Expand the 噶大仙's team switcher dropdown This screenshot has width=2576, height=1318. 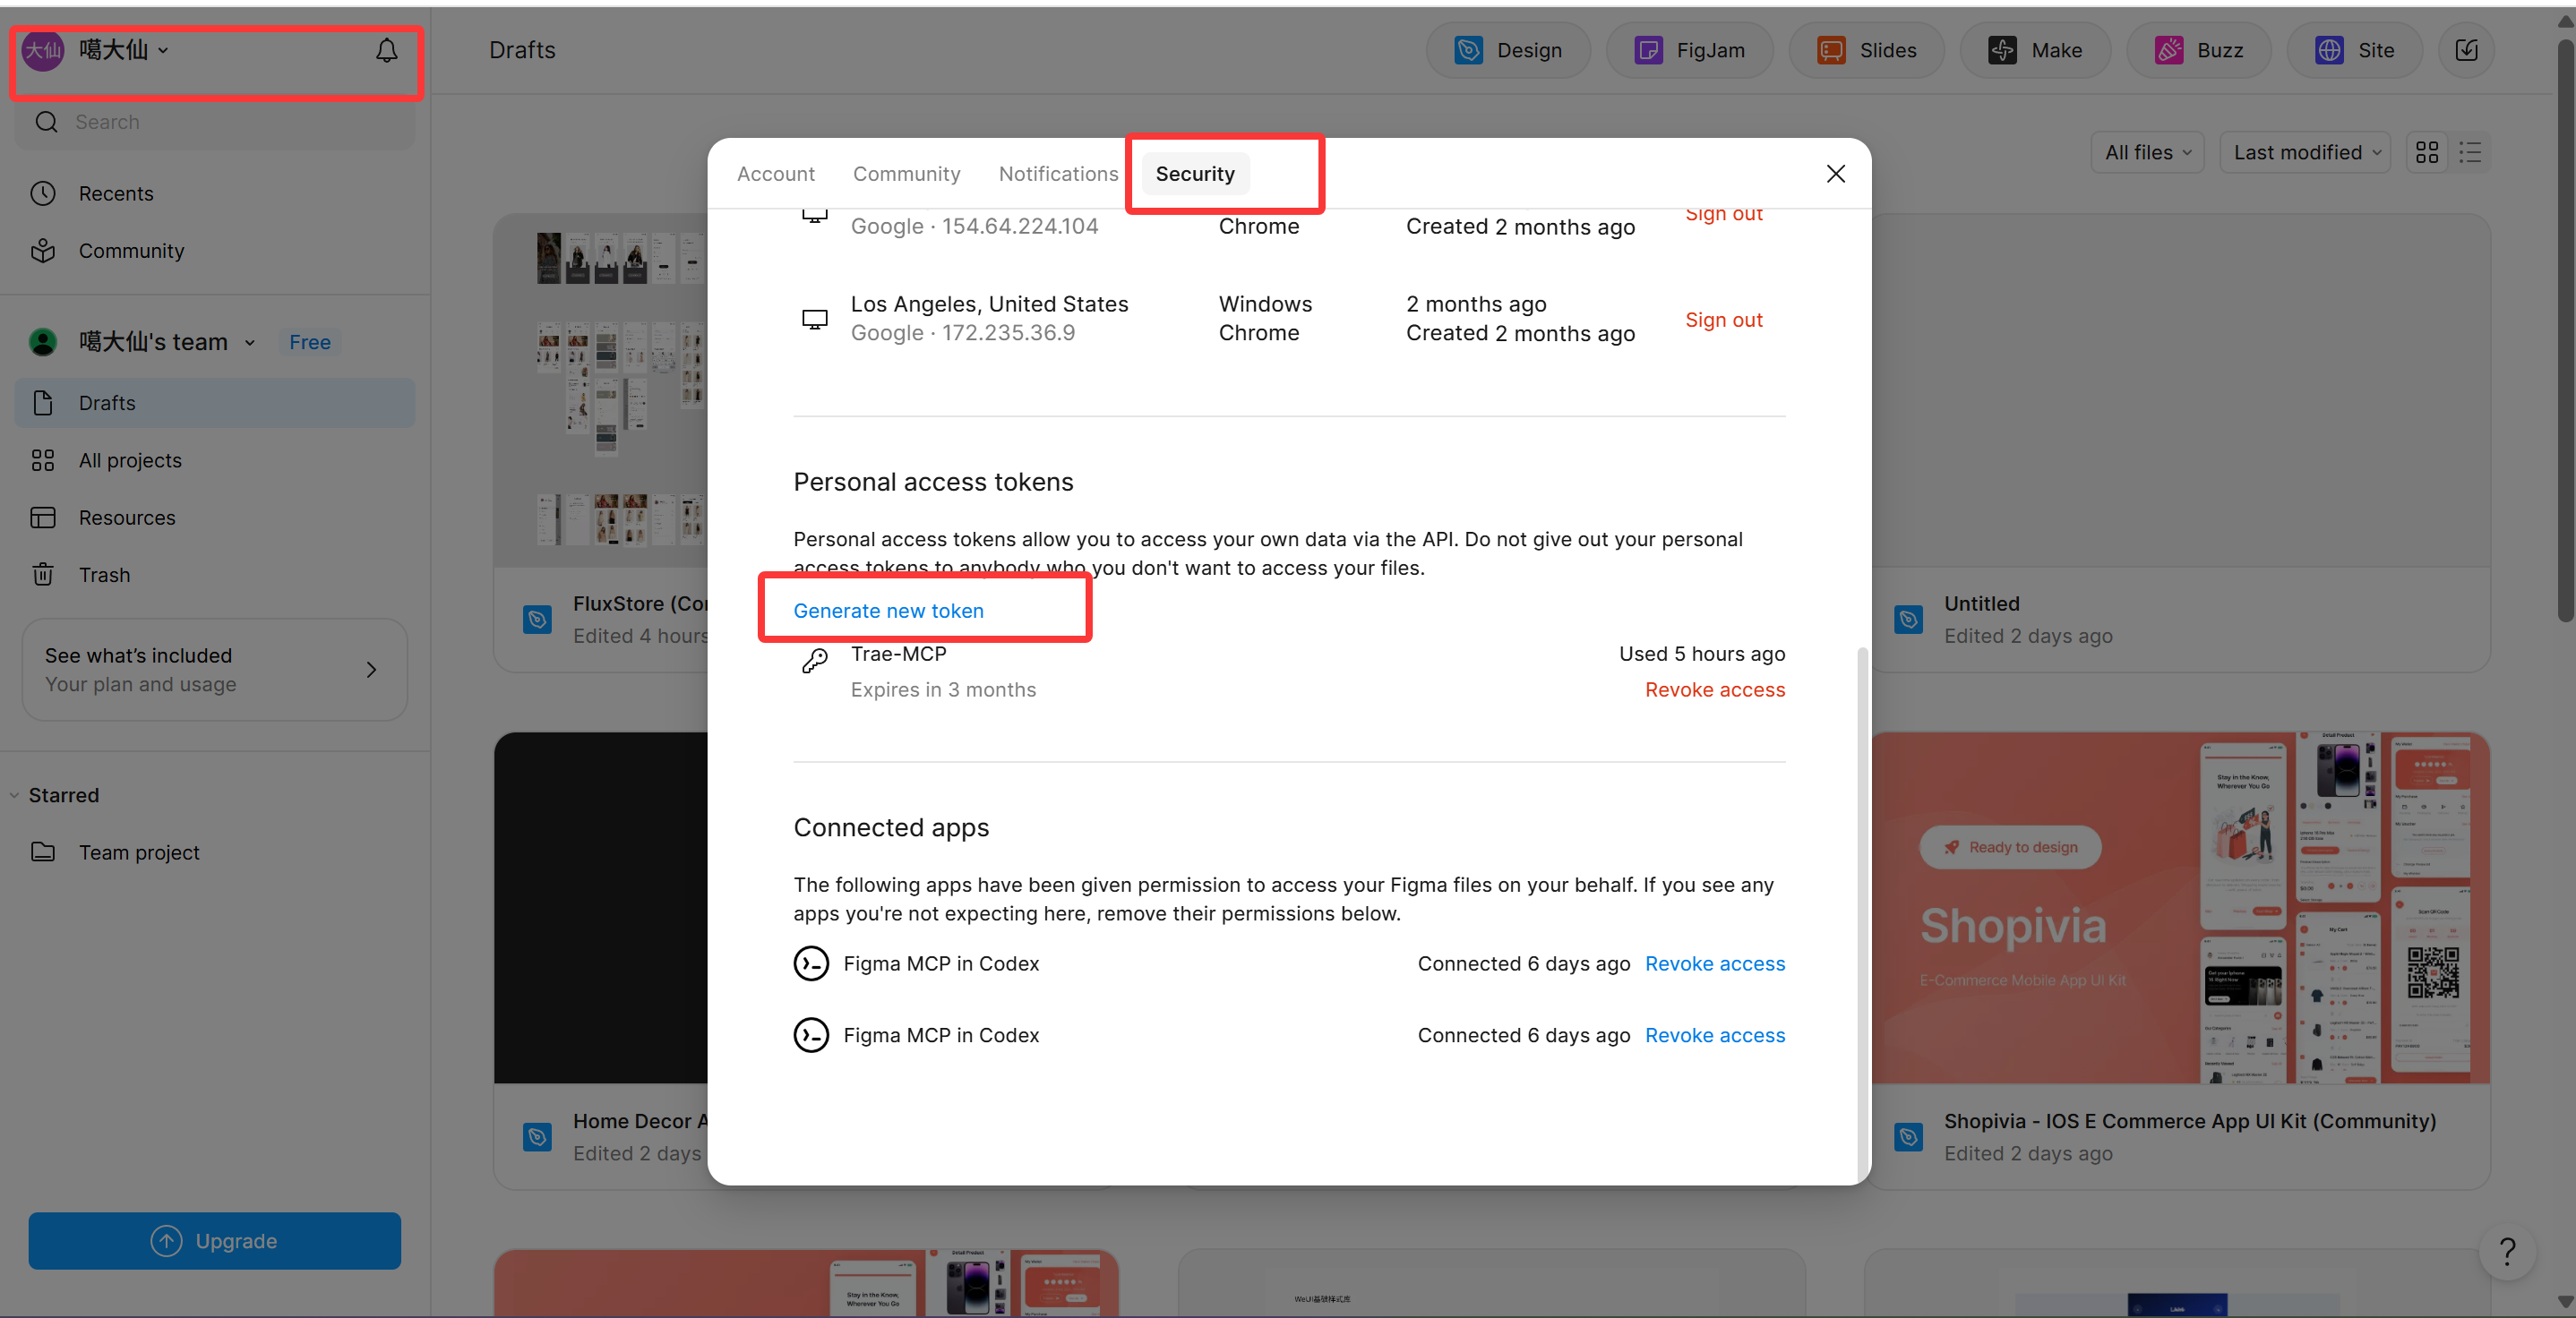tap(168, 342)
